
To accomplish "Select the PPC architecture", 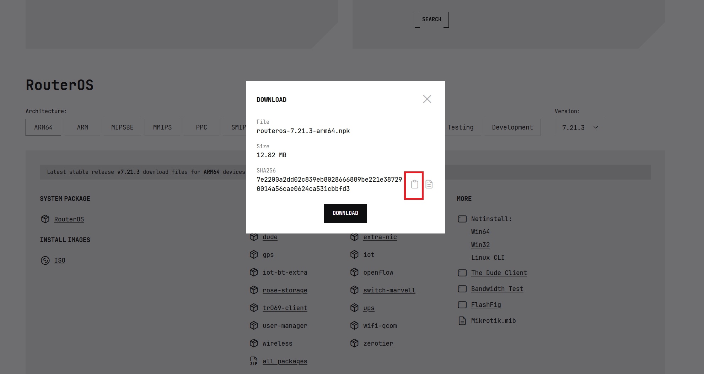I will (x=201, y=127).
